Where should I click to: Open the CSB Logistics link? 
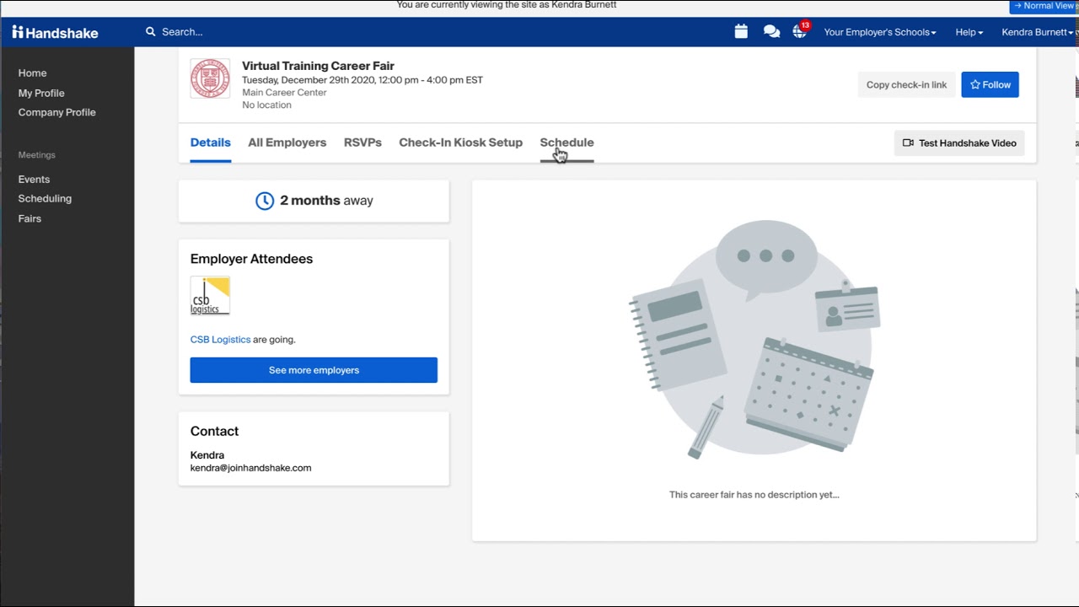[x=220, y=340]
